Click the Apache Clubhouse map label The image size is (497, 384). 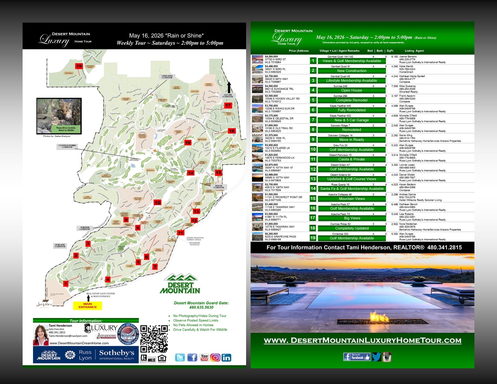[219, 187]
